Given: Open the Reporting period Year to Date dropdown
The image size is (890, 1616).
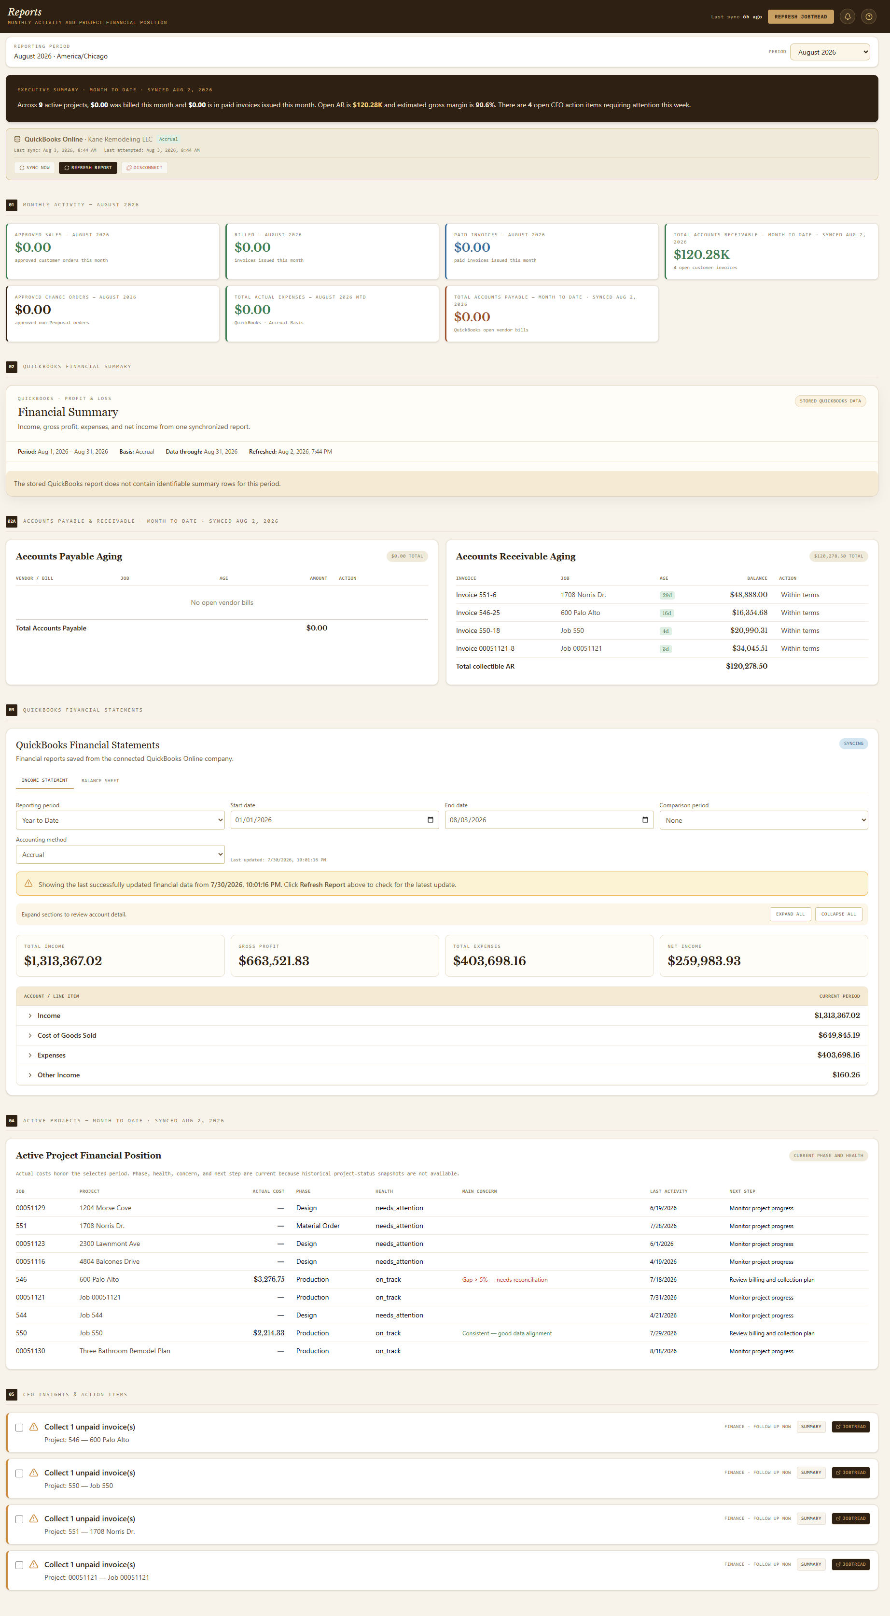Looking at the screenshot, I should (120, 820).
